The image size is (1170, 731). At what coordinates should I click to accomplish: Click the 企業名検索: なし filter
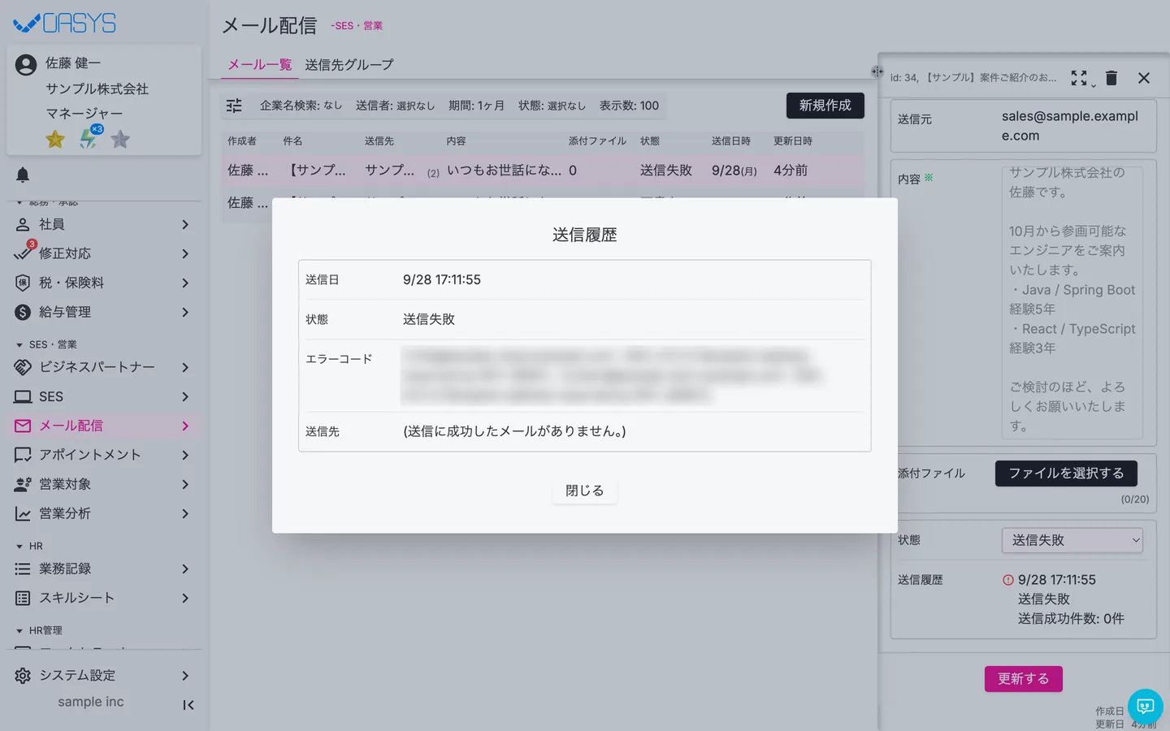(x=301, y=106)
